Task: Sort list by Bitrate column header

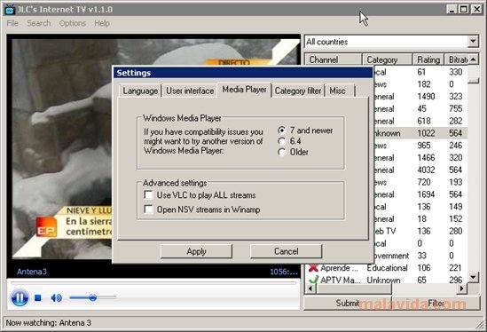Action: coord(457,59)
